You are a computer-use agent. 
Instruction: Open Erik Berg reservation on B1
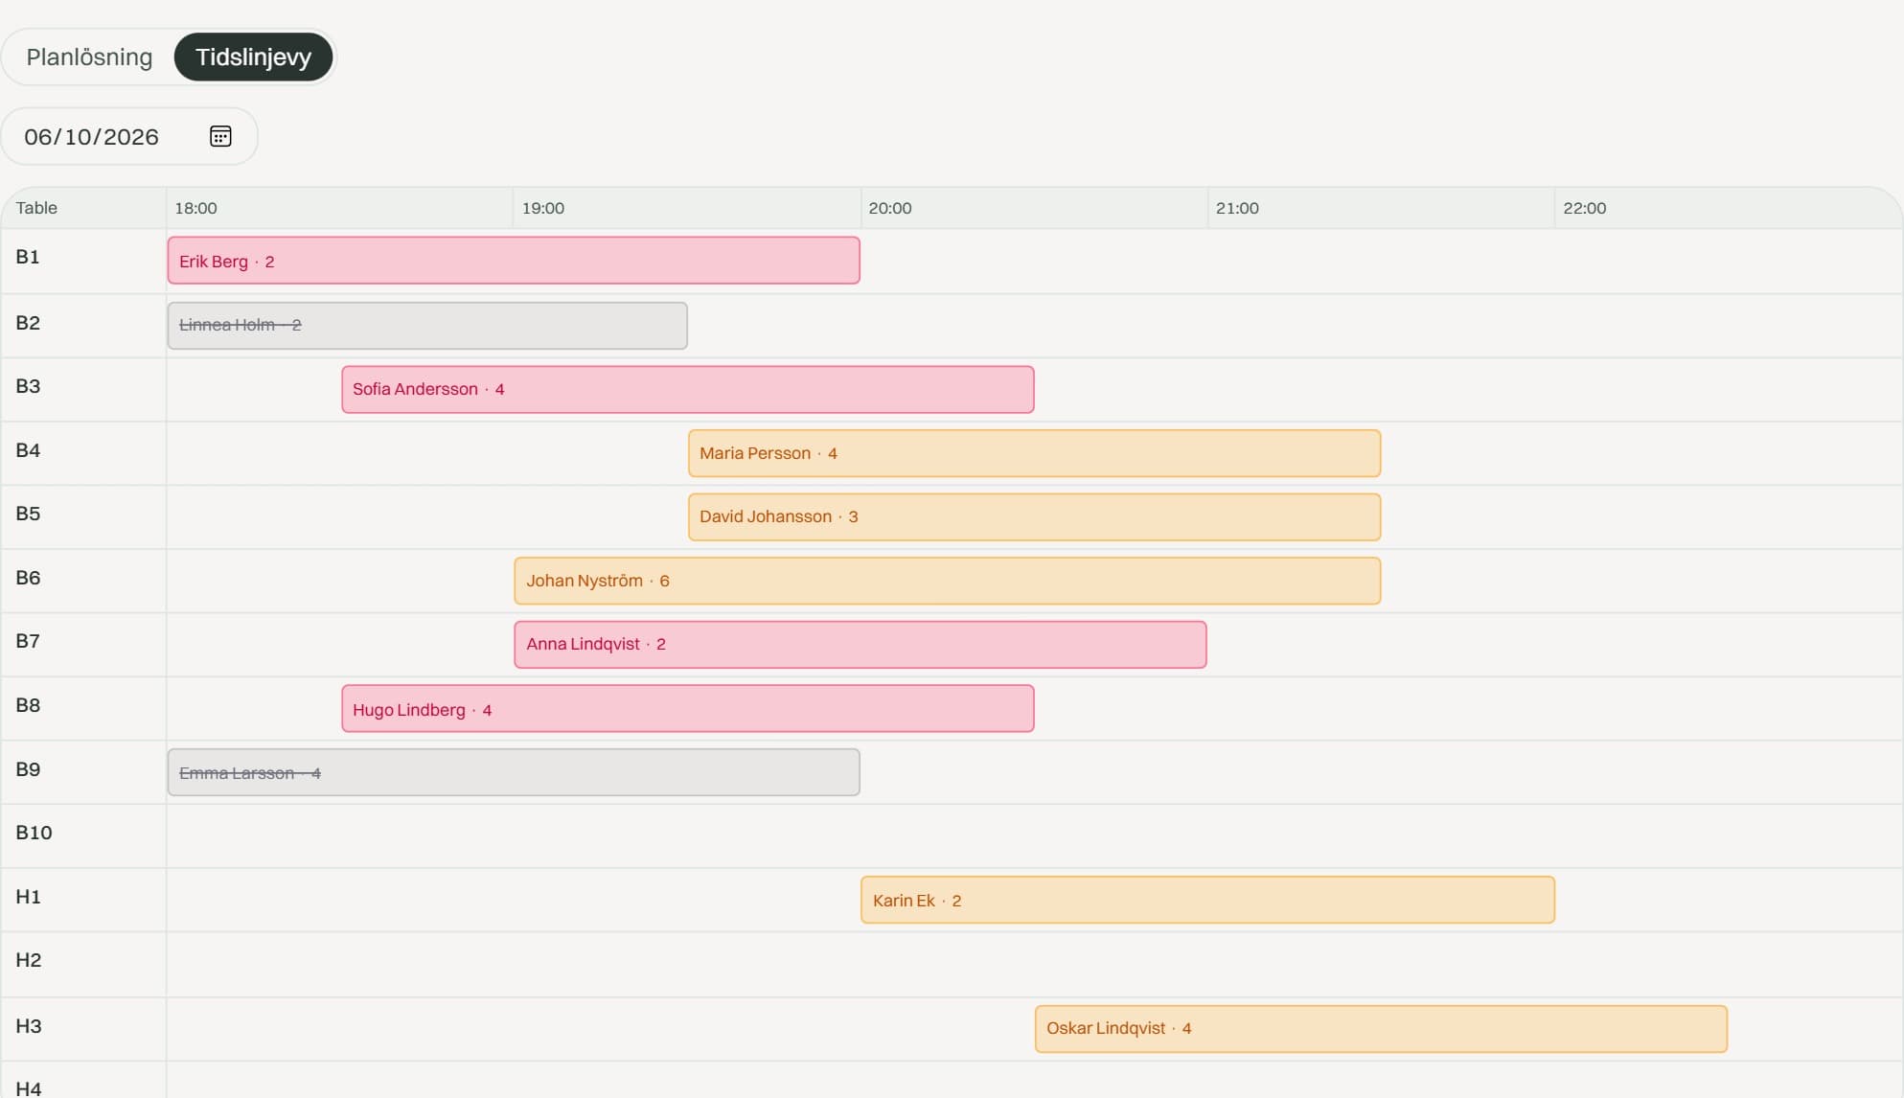tap(514, 261)
